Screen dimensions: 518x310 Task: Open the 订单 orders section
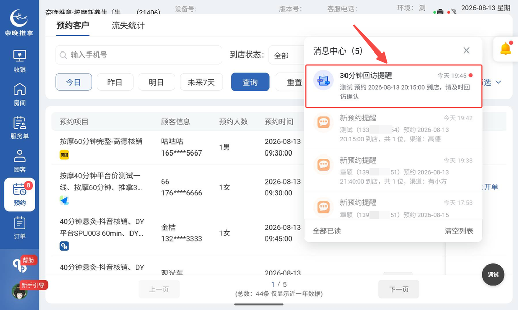coord(20,228)
